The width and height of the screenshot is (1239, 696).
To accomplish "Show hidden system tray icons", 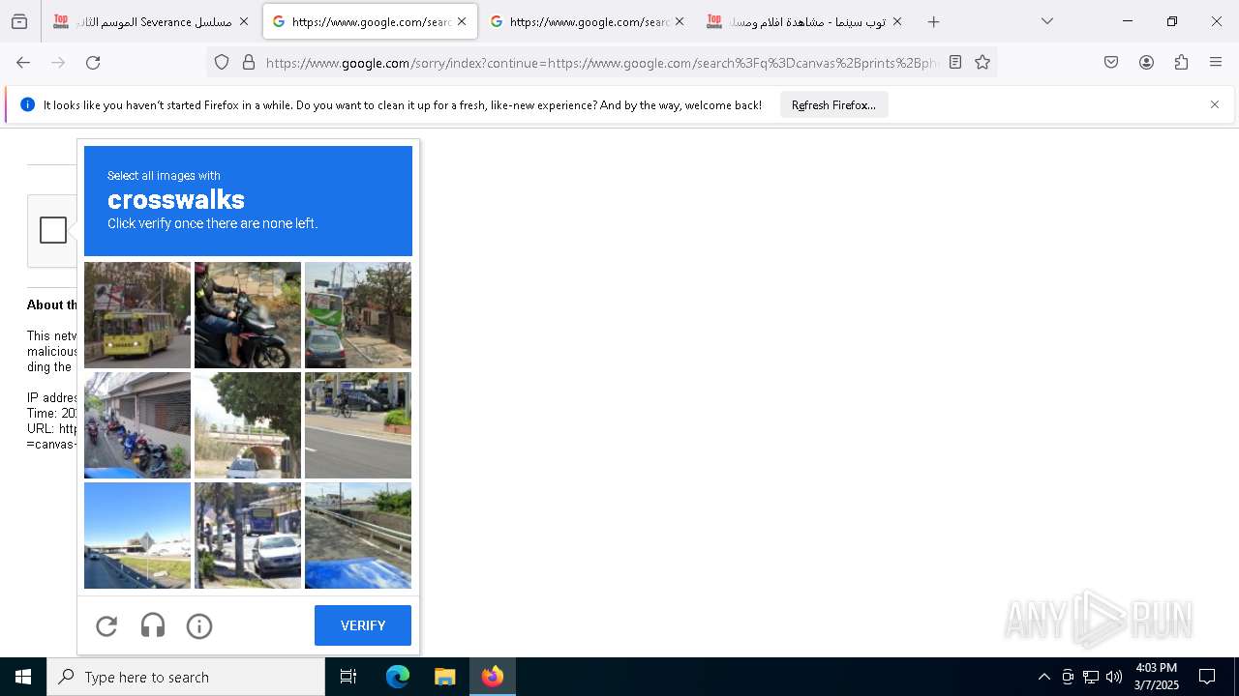I will coord(1043,677).
